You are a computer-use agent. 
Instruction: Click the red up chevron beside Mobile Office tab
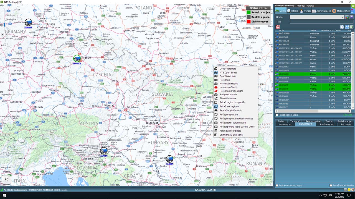click(x=352, y=9)
